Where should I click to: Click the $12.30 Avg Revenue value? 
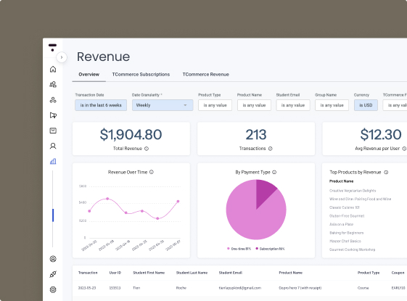(x=381, y=134)
